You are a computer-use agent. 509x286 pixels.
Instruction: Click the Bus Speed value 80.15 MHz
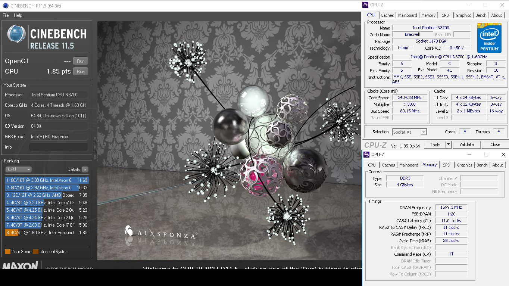[410, 111]
